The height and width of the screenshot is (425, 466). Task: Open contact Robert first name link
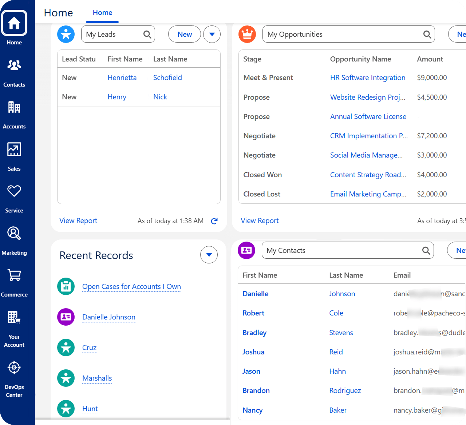[253, 313]
